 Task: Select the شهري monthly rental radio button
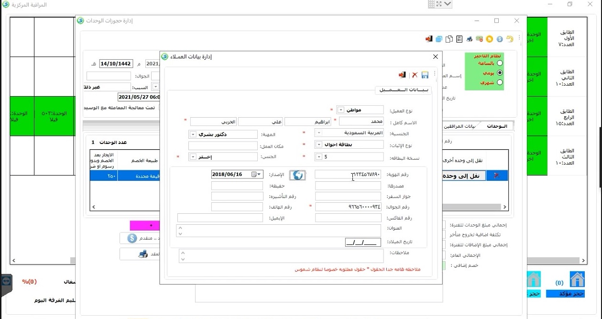(x=500, y=82)
